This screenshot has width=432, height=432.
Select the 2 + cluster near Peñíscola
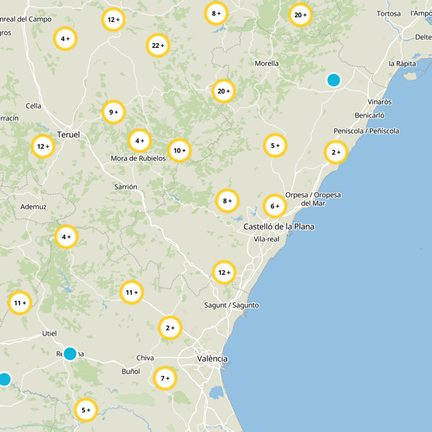click(336, 152)
